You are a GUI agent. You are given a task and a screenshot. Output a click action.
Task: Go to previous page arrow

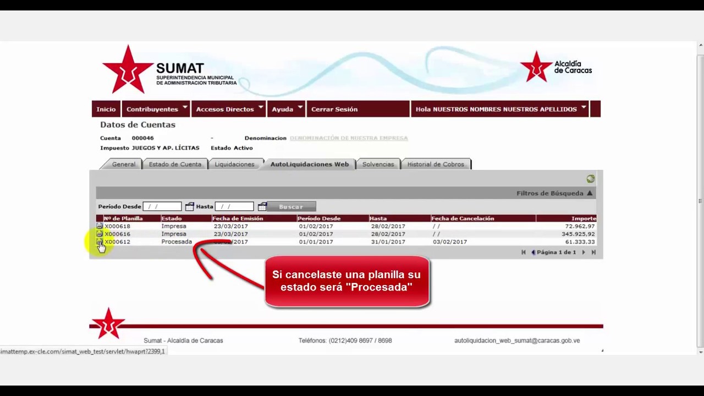(x=533, y=252)
